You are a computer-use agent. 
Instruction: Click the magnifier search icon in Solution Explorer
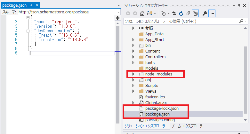click(241, 21)
